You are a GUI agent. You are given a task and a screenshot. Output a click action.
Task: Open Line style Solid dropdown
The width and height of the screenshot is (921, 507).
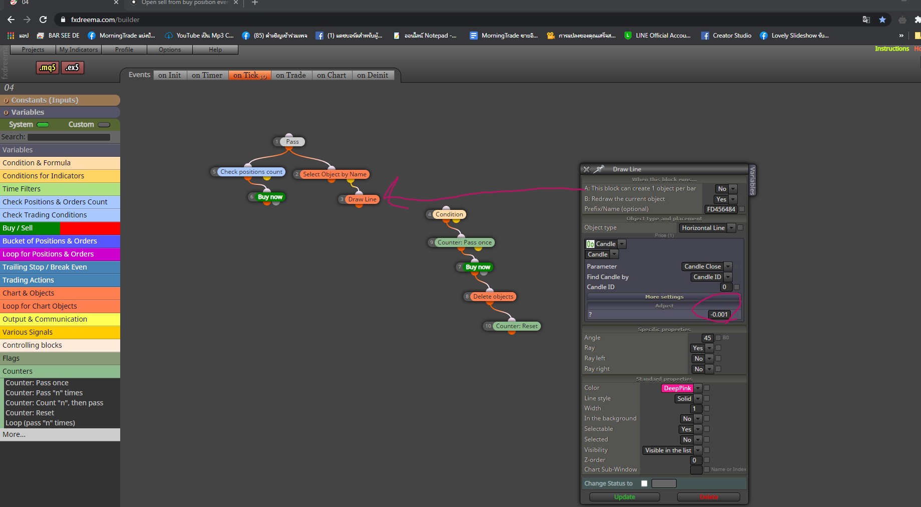click(x=688, y=399)
